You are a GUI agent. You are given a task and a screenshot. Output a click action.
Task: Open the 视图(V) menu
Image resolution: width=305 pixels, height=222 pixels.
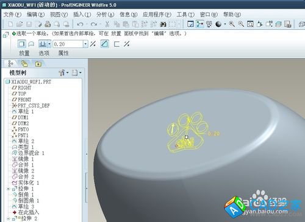[59, 15]
